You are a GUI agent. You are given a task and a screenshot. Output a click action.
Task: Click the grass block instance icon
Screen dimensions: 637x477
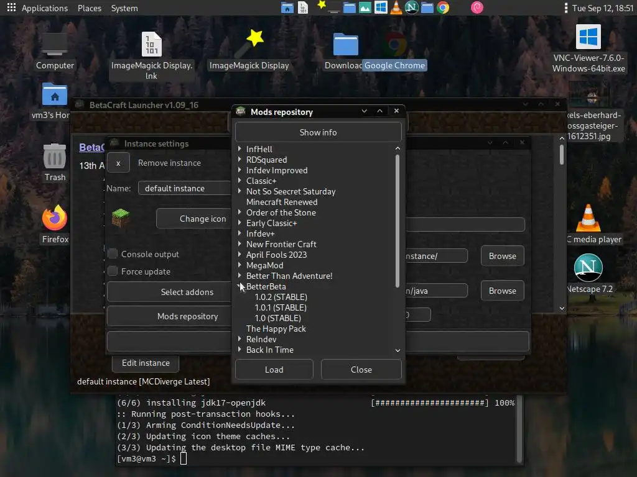click(121, 218)
